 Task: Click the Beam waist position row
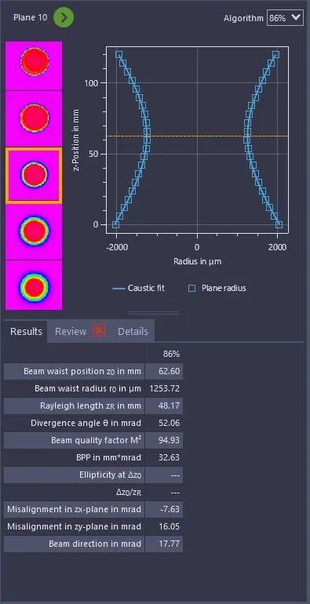pos(93,372)
